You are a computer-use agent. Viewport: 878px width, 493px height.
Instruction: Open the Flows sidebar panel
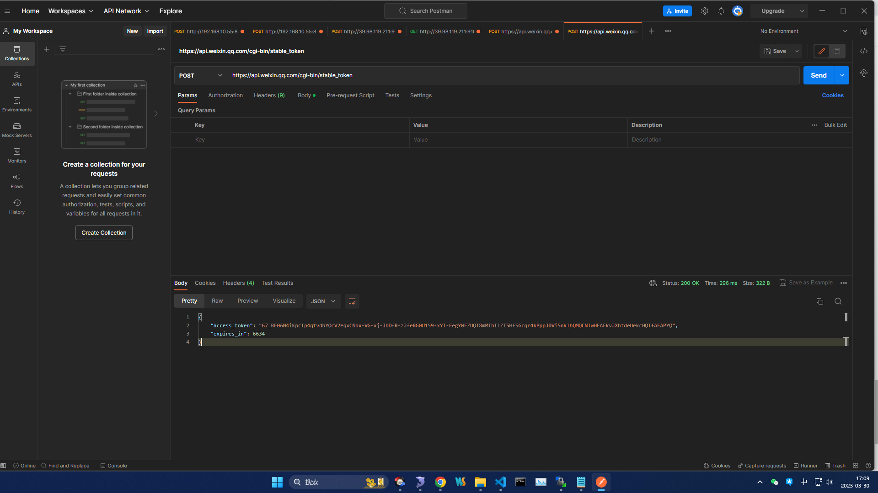(x=17, y=181)
